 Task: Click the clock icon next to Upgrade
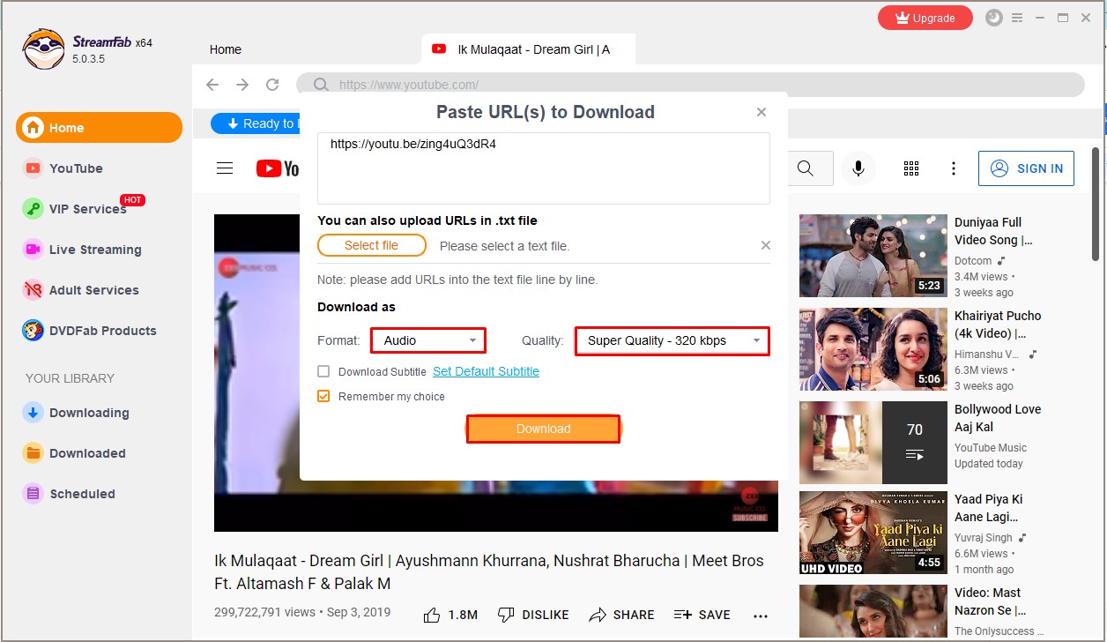994,18
